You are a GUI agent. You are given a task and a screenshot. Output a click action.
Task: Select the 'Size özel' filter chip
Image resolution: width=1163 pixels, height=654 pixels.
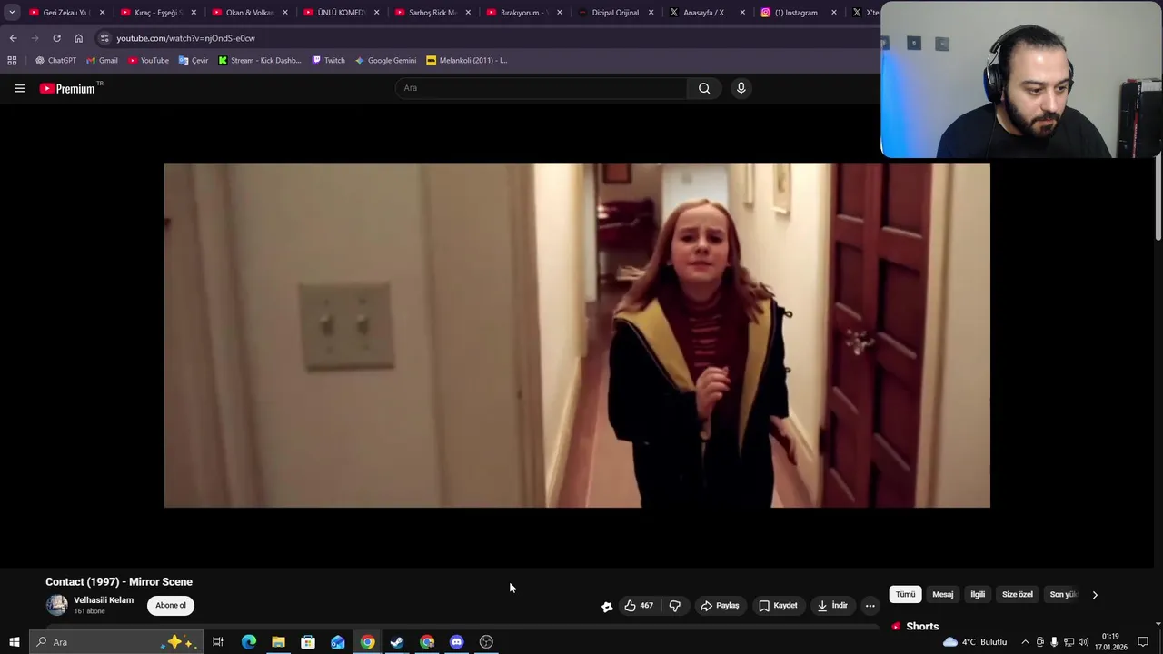pyautogui.click(x=1017, y=594)
